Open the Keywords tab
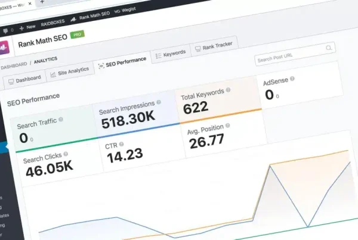This screenshot has height=240, width=358. click(171, 54)
